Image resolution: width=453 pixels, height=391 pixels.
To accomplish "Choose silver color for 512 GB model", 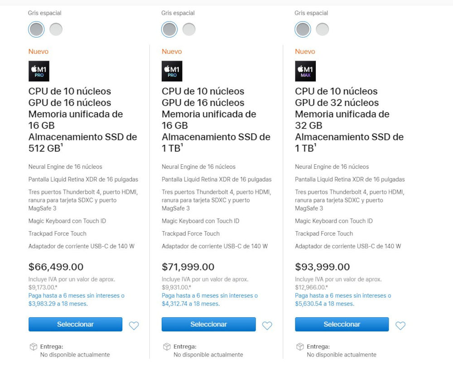I will click(56, 29).
